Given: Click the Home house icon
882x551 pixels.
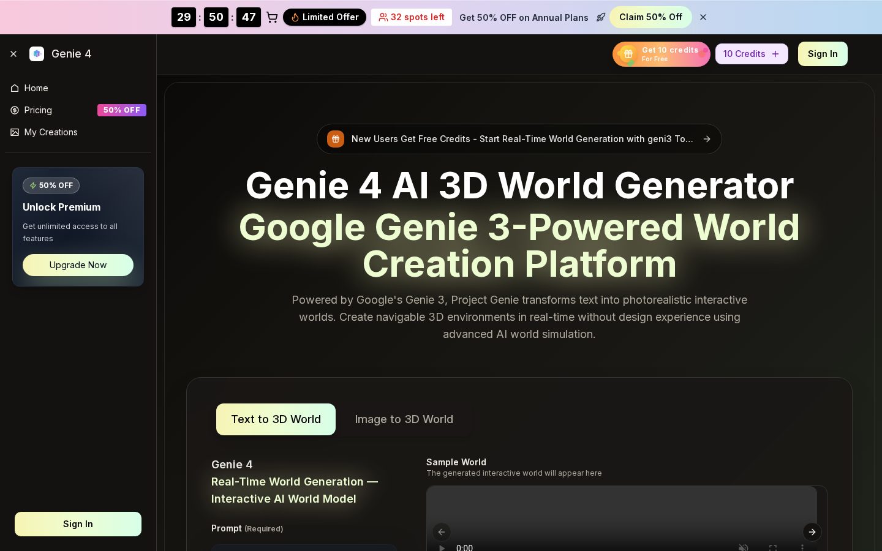Looking at the screenshot, I should tap(15, 88).
